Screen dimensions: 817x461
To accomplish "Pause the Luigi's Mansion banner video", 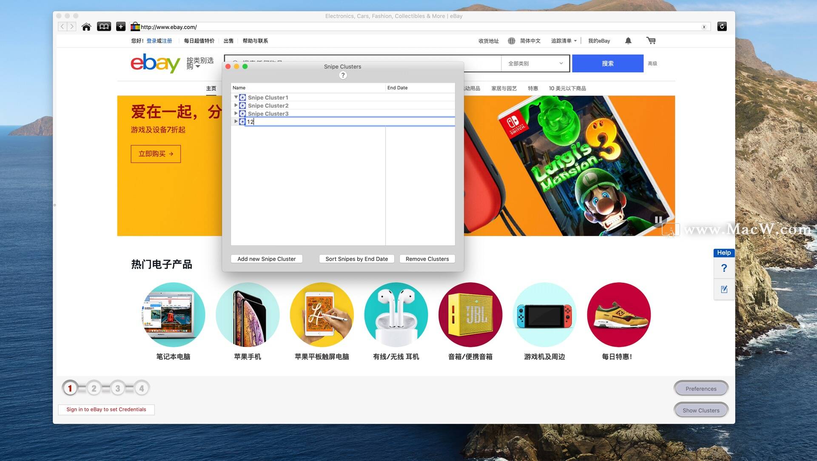I will [x=658, y=219].
